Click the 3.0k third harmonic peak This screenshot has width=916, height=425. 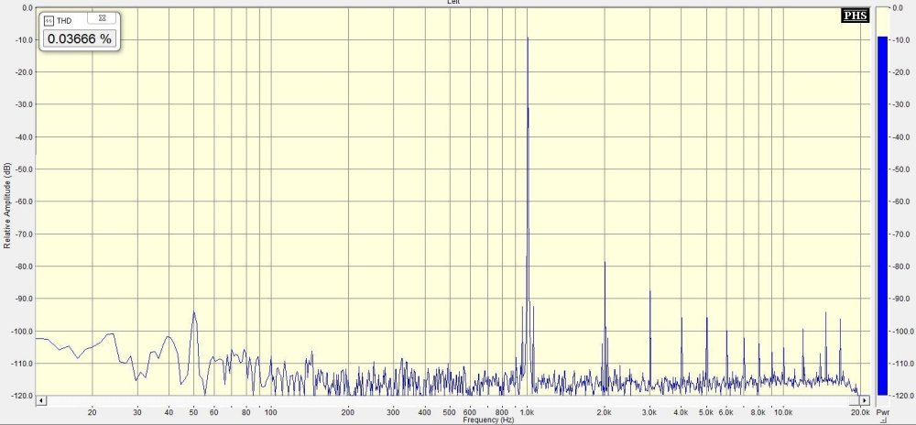649,292
